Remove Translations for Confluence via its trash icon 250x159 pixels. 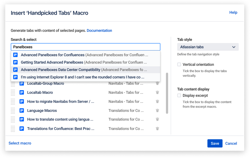click(x=157, y=129)
